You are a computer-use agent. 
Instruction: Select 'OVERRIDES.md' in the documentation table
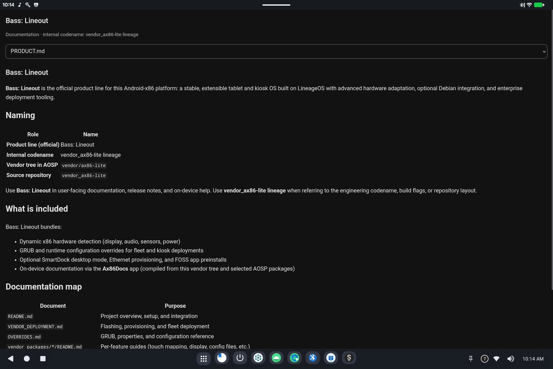(24, 337)
